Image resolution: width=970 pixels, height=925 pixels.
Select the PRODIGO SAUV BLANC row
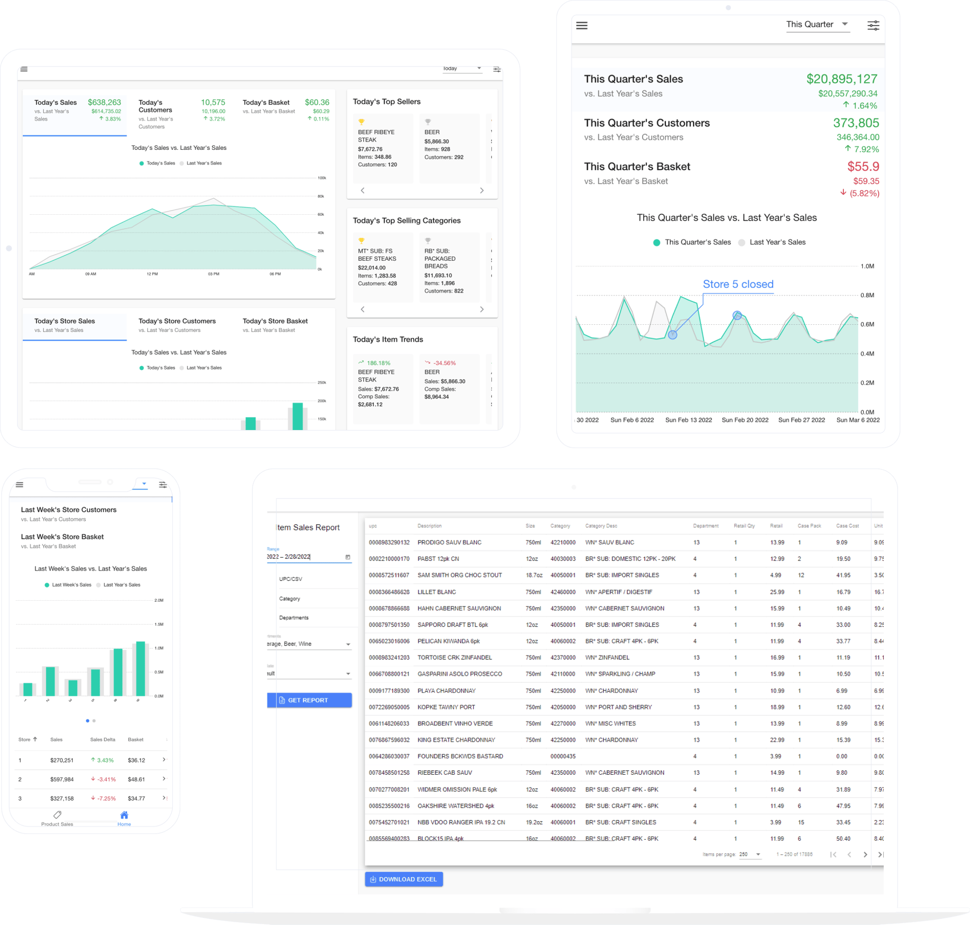click(624, 542)
